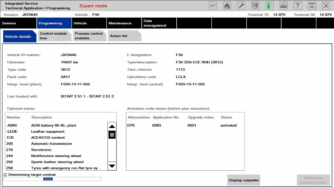Viewport: 334px width, 187px height.
Task: Click the optional extras scroll down arrow
Action: point(112,166)
